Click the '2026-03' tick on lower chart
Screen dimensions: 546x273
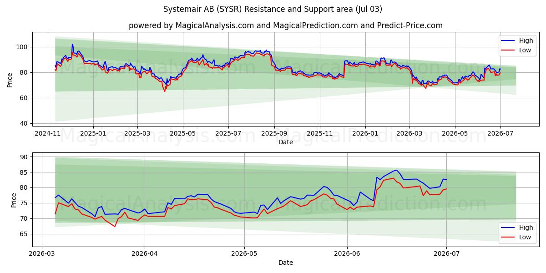coord(42,254)
